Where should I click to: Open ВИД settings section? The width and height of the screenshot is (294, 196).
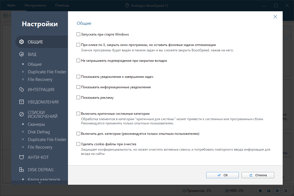[x=32, y=54]
